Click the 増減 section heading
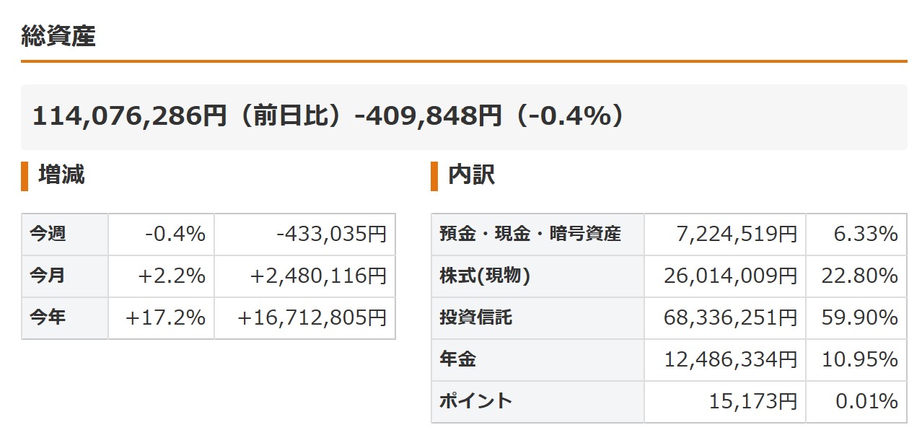Image resolution: width=922 pixels, height=443 pixels. [x=61, y=175]
